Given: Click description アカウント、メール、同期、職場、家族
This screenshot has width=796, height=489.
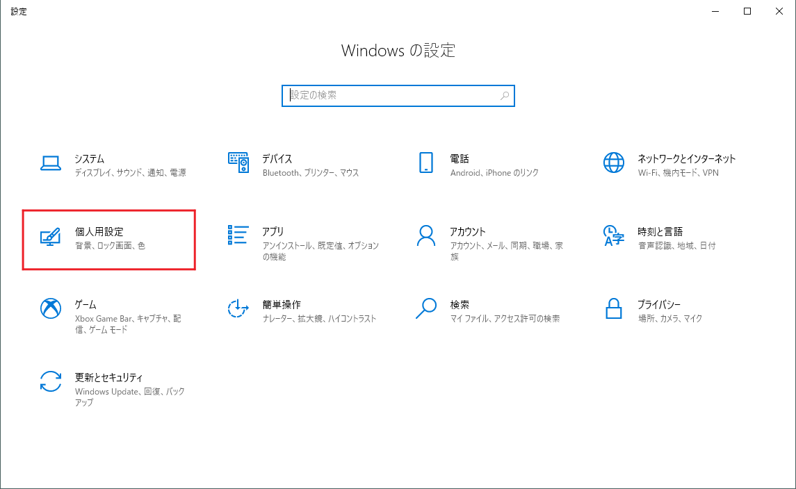Looking at the screenshot, I should (507, 251).
